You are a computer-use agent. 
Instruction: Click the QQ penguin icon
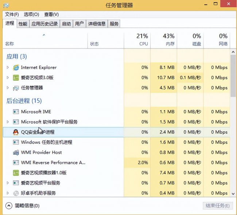(x=16, y=132)
